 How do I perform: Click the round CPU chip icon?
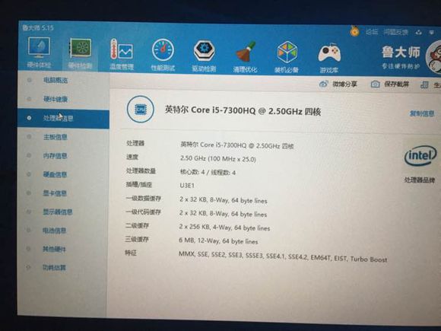[x=141, y=110]
